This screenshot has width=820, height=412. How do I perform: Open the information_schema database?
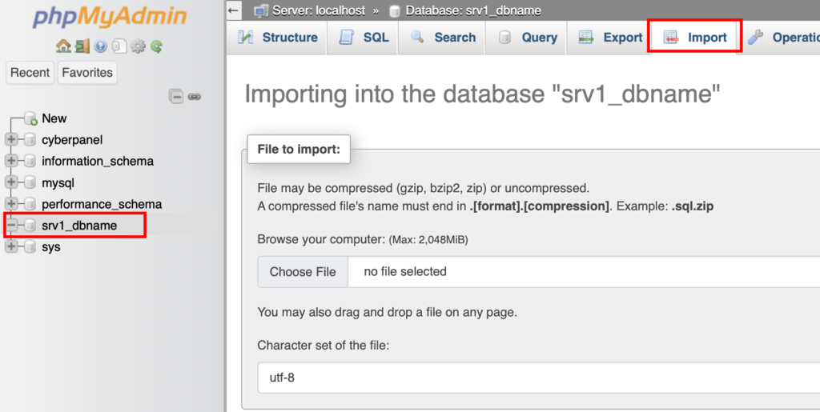coord(98,162)
